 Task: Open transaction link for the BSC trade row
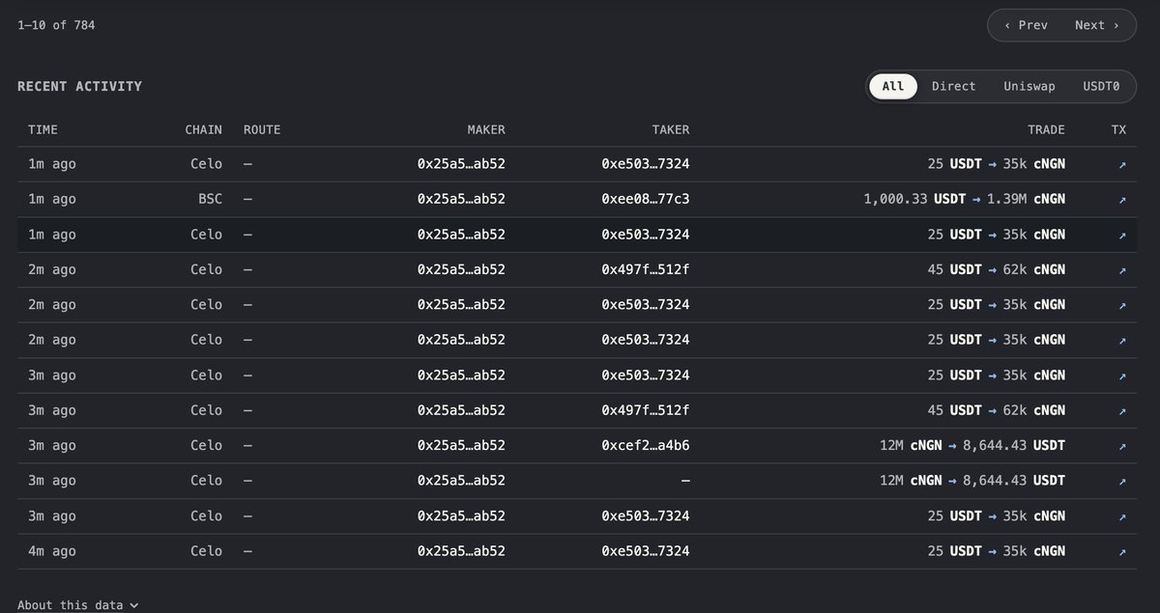pyautogui.click(x=1122, y=200)
